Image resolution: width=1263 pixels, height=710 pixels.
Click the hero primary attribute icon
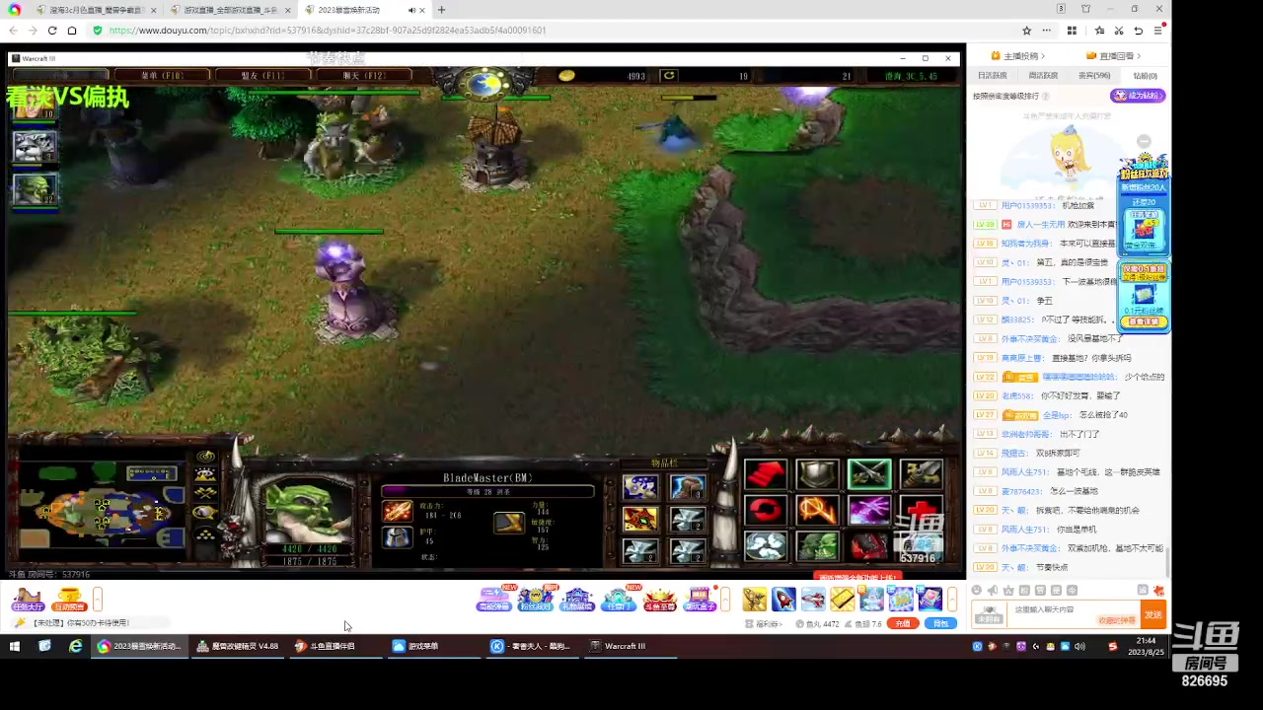click(x=509, y=522)
